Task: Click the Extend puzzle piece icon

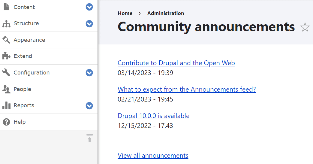Action: point(6,56)
